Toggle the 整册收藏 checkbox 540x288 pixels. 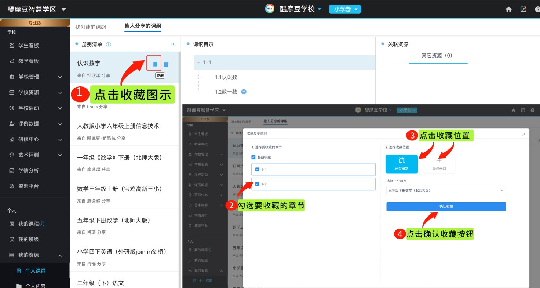253,157
